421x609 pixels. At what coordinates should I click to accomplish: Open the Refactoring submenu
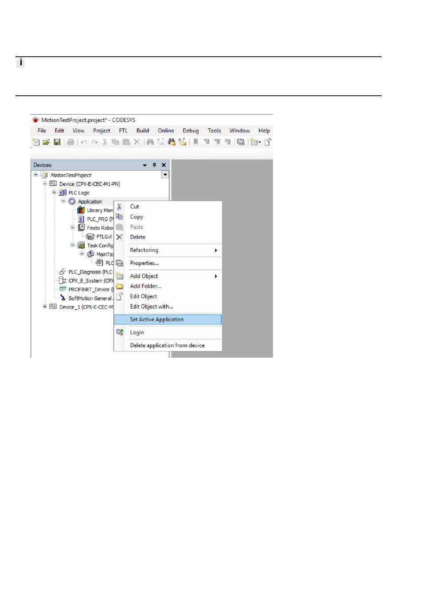coord(168,250)
